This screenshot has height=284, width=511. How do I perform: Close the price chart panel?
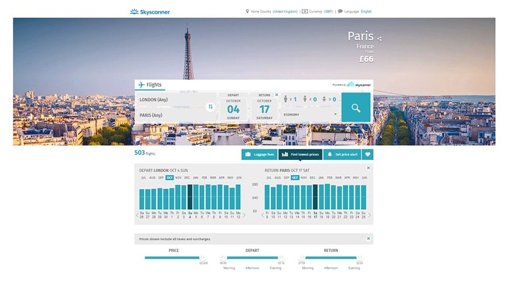tap(368, 168)
